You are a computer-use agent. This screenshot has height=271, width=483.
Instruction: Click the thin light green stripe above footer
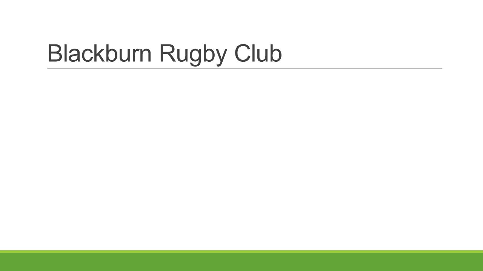point(241,251)
